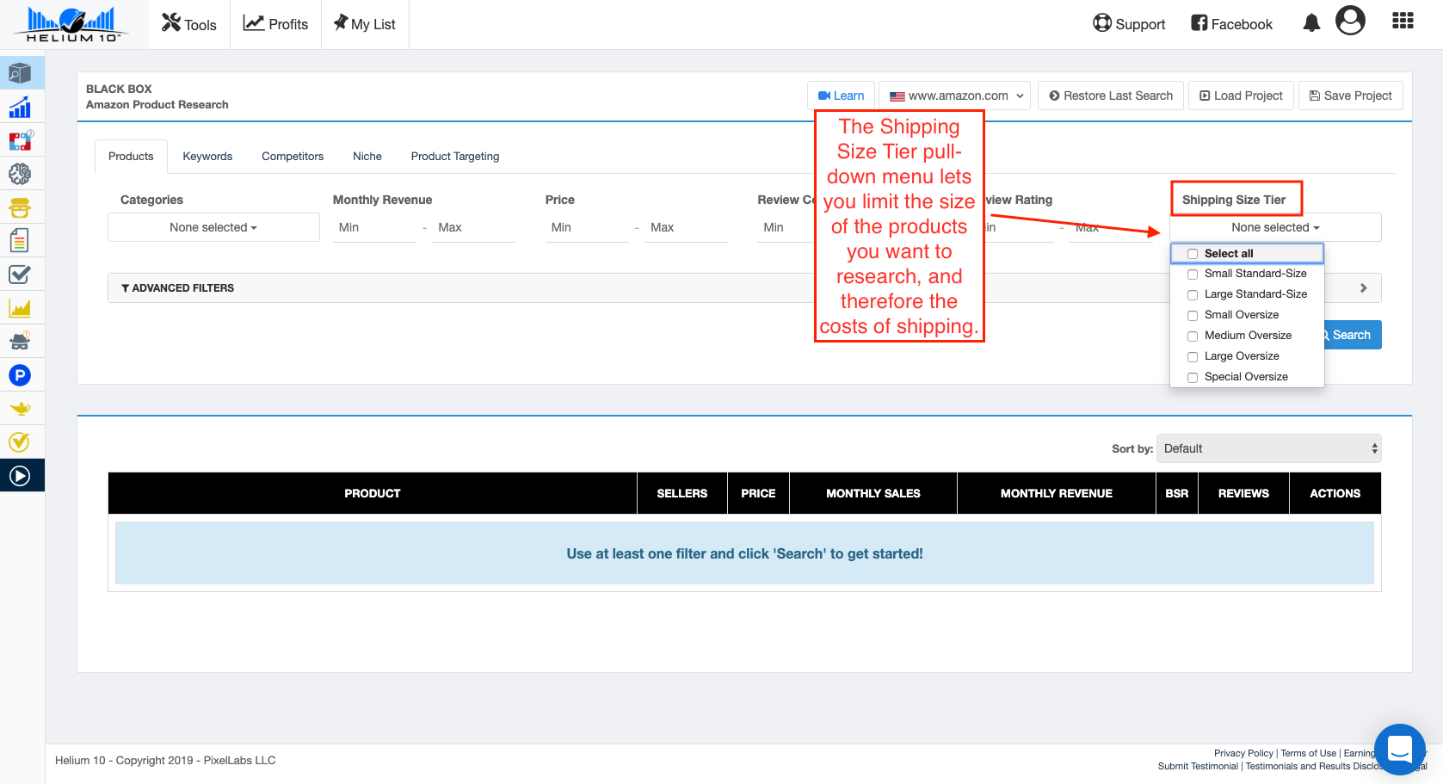Click the Save Project button
This screenshot has width=1443, height=784.
tap(1350, 96)
